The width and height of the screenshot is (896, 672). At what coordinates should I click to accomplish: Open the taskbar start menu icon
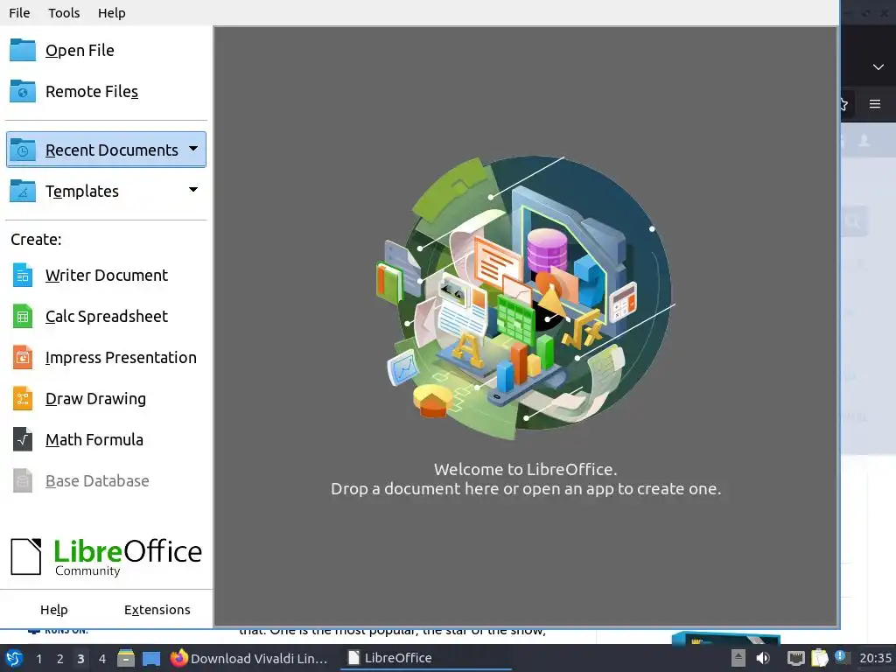[14, 658]
